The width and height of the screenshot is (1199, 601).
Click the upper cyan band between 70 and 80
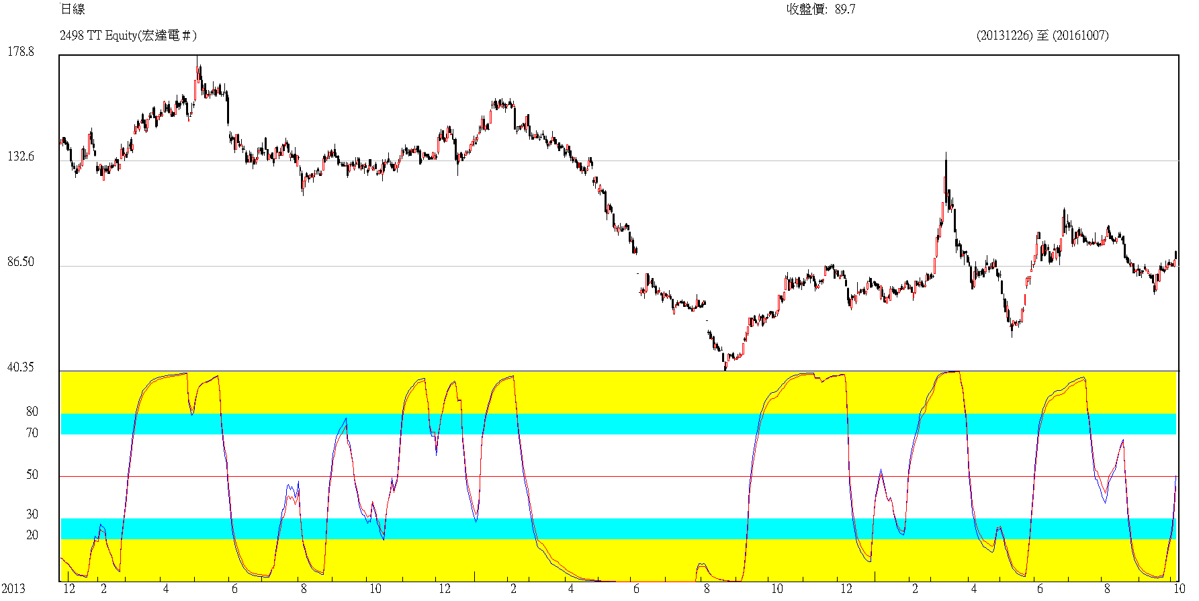[x=618, y=424]
